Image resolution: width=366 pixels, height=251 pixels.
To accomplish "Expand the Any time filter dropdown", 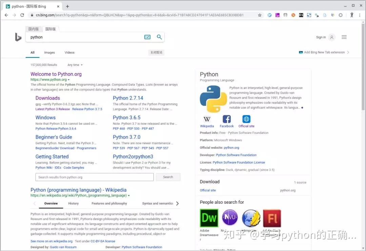I will pyautogui.click(x=75, y=65).
